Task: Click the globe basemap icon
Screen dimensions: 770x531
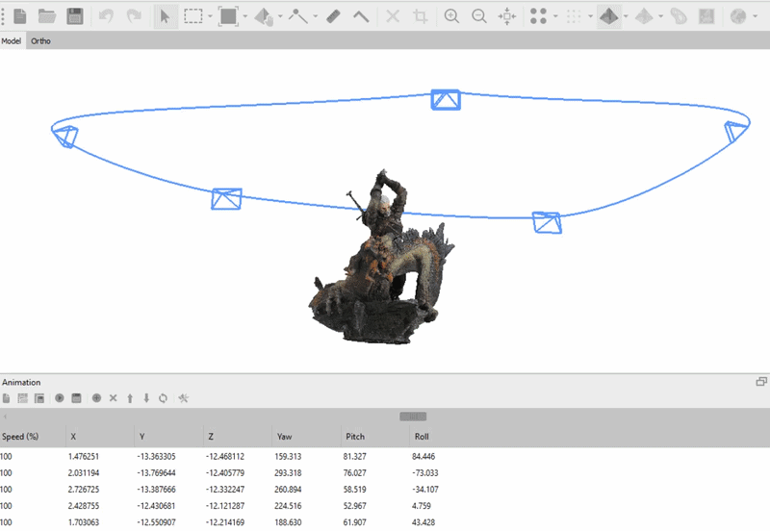Action: 738,16
